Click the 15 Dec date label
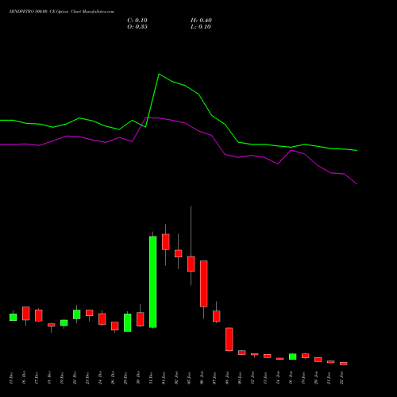 (x=11, y=378)
